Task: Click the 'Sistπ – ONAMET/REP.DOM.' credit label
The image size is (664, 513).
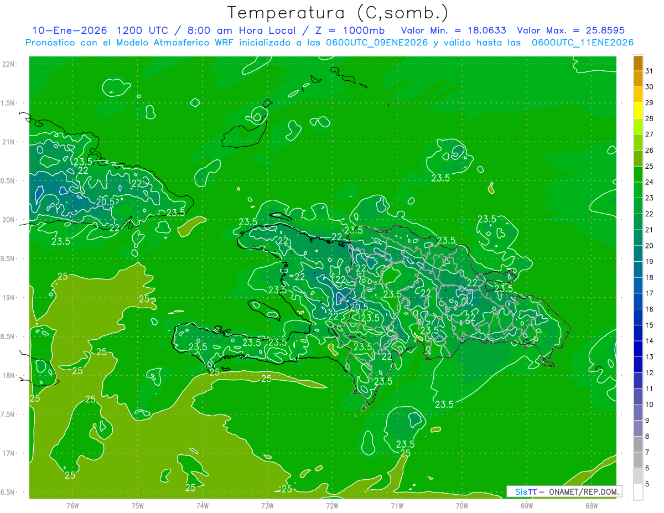Action: (564, 491)
